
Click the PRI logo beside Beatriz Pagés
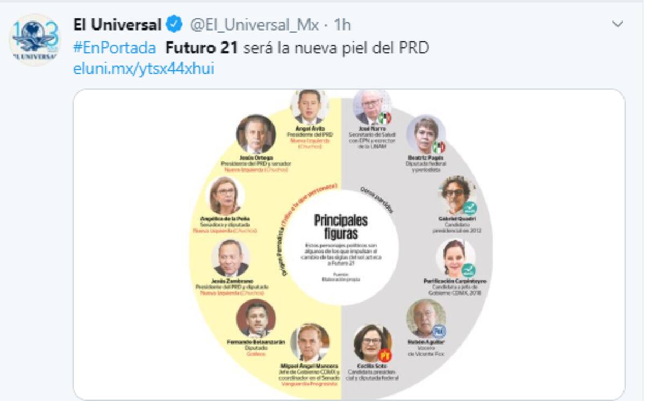point(439,146)
